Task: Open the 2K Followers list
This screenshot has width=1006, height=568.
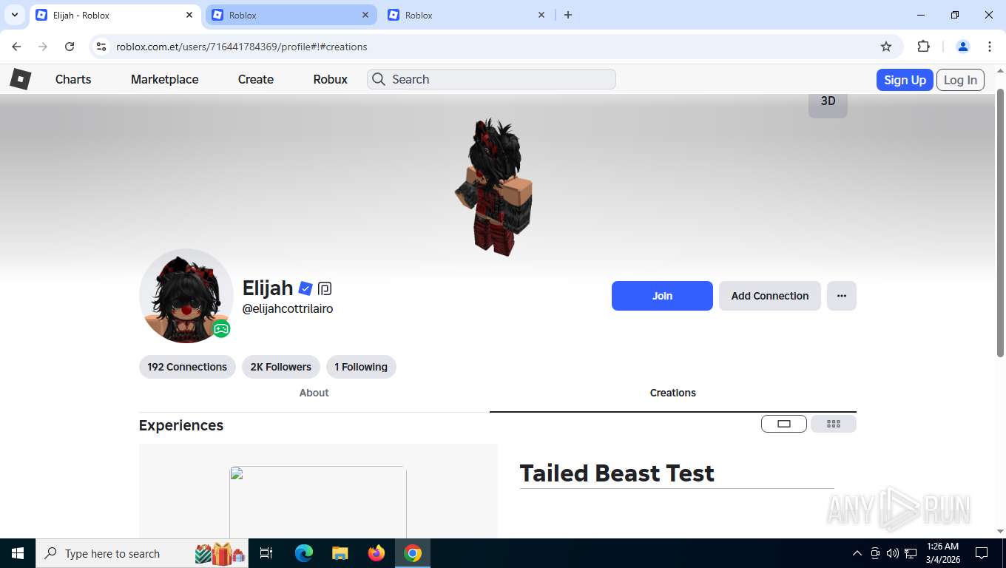Action: tap(281, 367)
